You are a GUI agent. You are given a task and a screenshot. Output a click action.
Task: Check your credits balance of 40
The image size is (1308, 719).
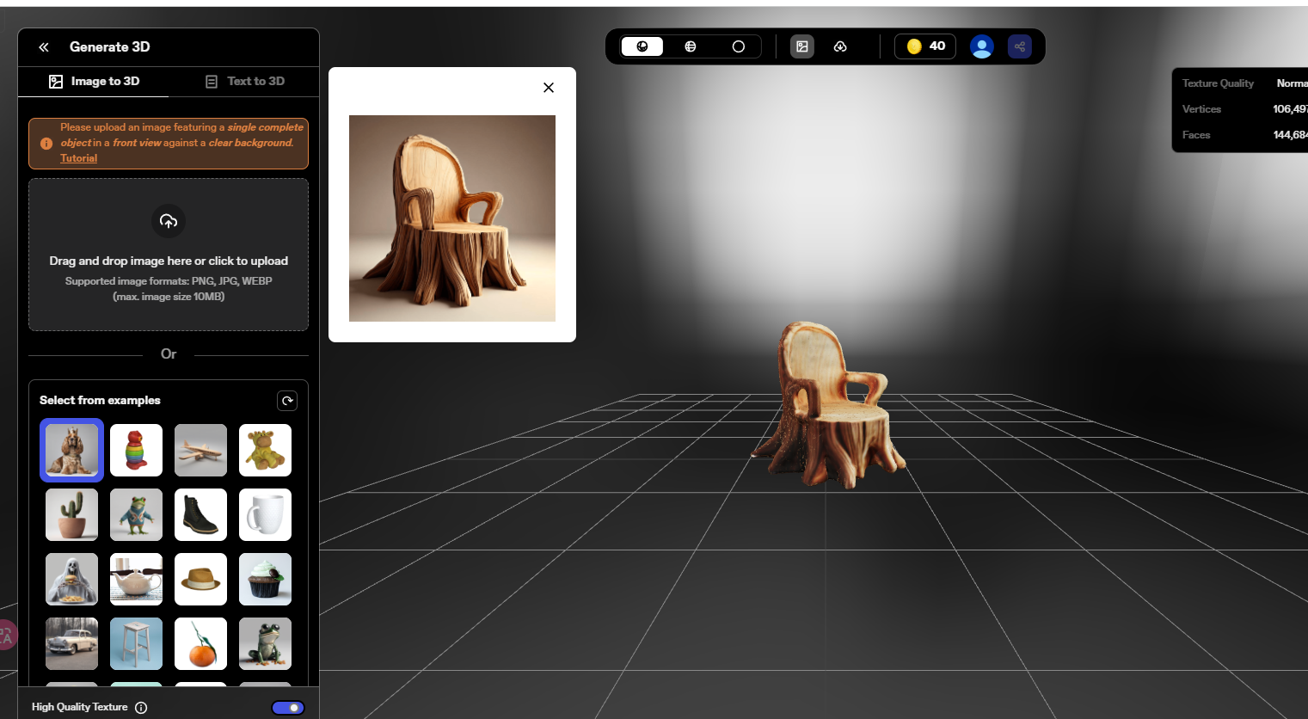coord(924,46)
